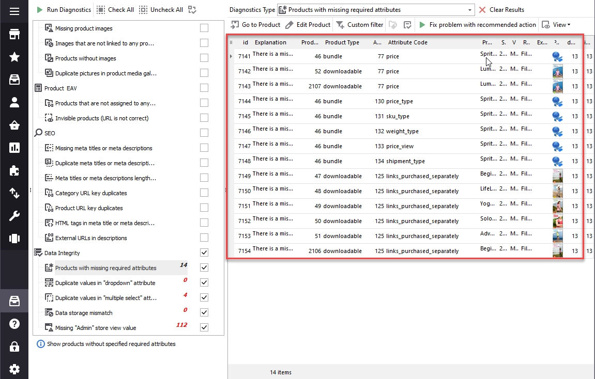This screenshot has width=595, height=379.
Task: Sort by the id column header
Action: pyautogui.click(x=245, y=42)
